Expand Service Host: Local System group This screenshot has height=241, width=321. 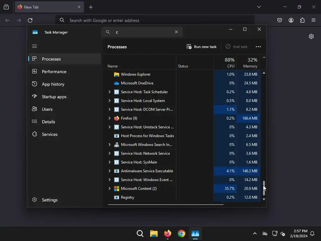(x=109, y=101)
